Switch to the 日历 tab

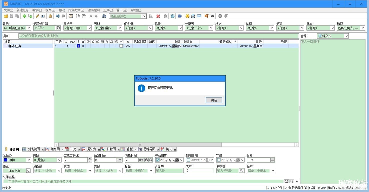click(x=73, y=149)
